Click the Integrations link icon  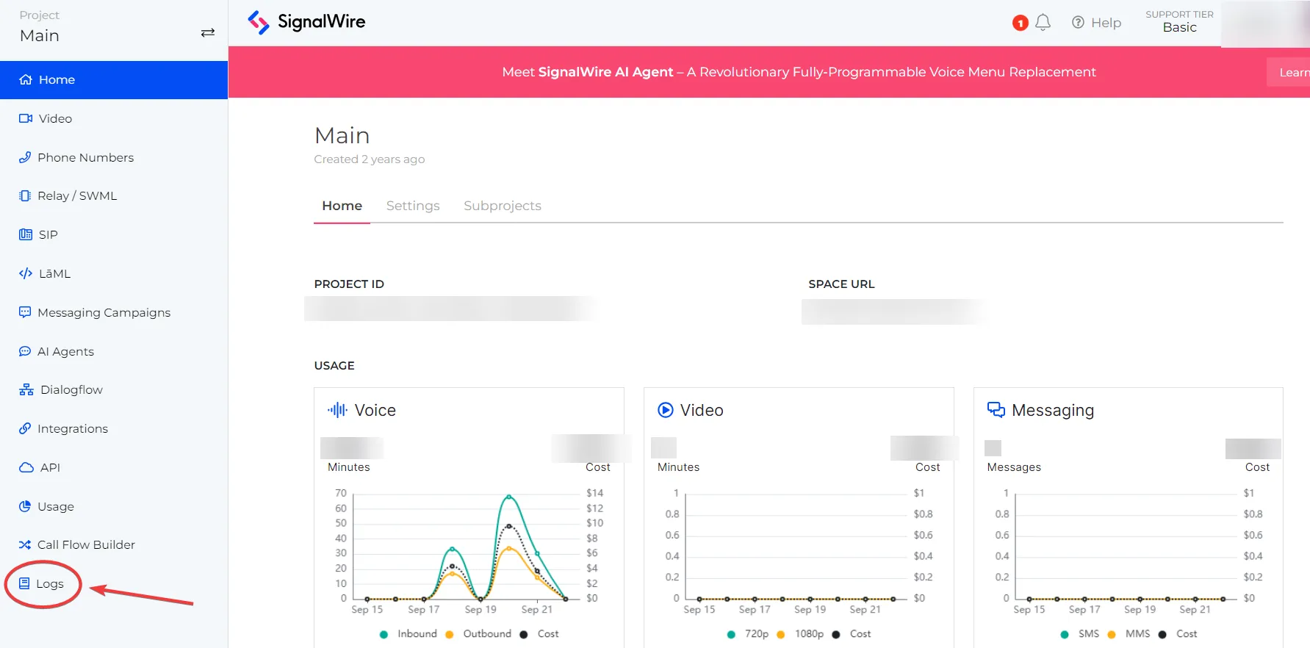[25, 428]
